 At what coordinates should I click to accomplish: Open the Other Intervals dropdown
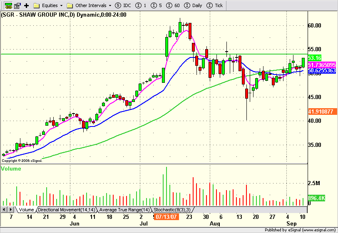point(110,5)
